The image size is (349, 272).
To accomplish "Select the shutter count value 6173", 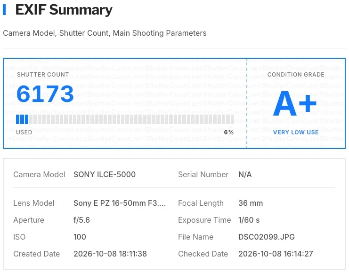I will pos(45,94).
